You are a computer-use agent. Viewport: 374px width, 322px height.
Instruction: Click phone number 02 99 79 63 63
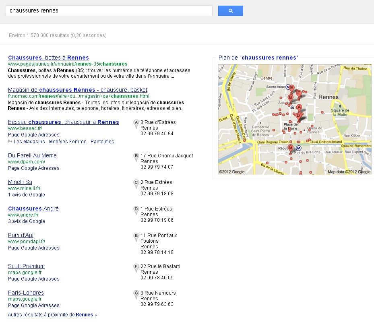(x=157, y=304)
